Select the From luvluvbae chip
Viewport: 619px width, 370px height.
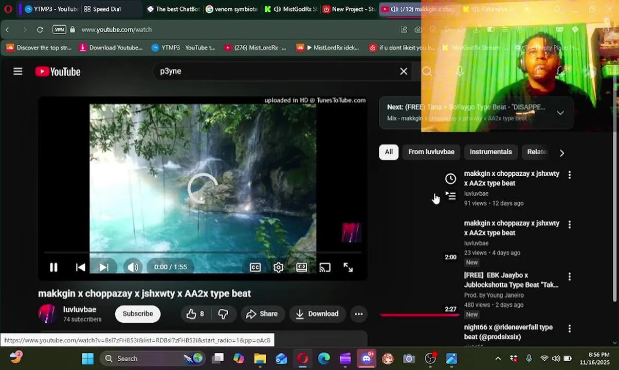(x=431, y=152)
